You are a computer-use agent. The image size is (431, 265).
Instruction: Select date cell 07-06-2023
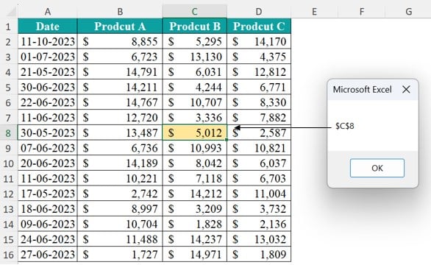(48, 148)
